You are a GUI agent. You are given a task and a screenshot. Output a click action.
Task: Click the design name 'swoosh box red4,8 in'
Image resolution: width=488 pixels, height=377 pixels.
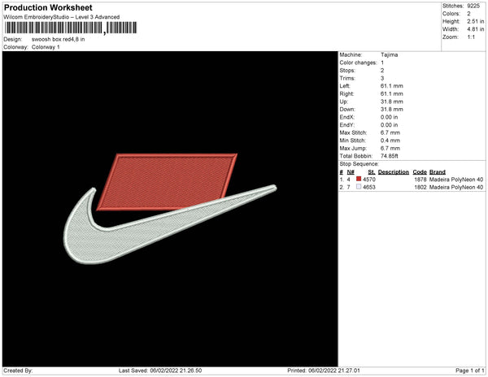coord(59,40)
